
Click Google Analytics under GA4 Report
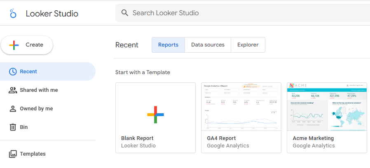click(228, 146)
